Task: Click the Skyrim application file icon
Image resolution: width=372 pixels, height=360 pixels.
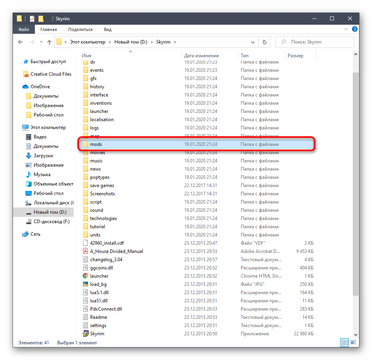Action: pos(86,334)
